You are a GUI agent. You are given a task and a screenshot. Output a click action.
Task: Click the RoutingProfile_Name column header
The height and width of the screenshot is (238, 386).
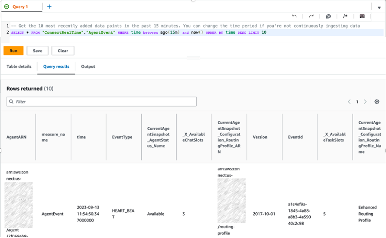(370, 137)
